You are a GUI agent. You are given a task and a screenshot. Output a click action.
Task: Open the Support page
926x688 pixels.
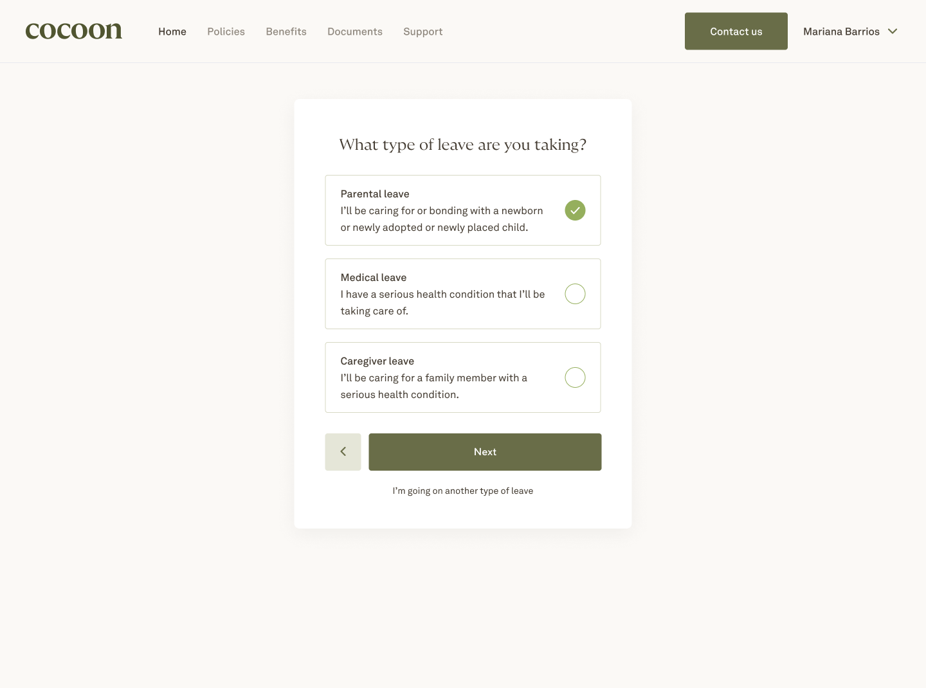click(x=423, y=32)
